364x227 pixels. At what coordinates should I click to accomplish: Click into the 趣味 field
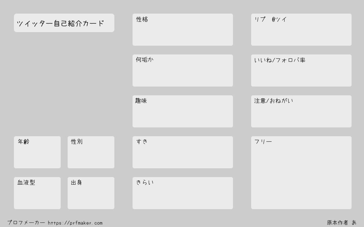tap(183, 111)
